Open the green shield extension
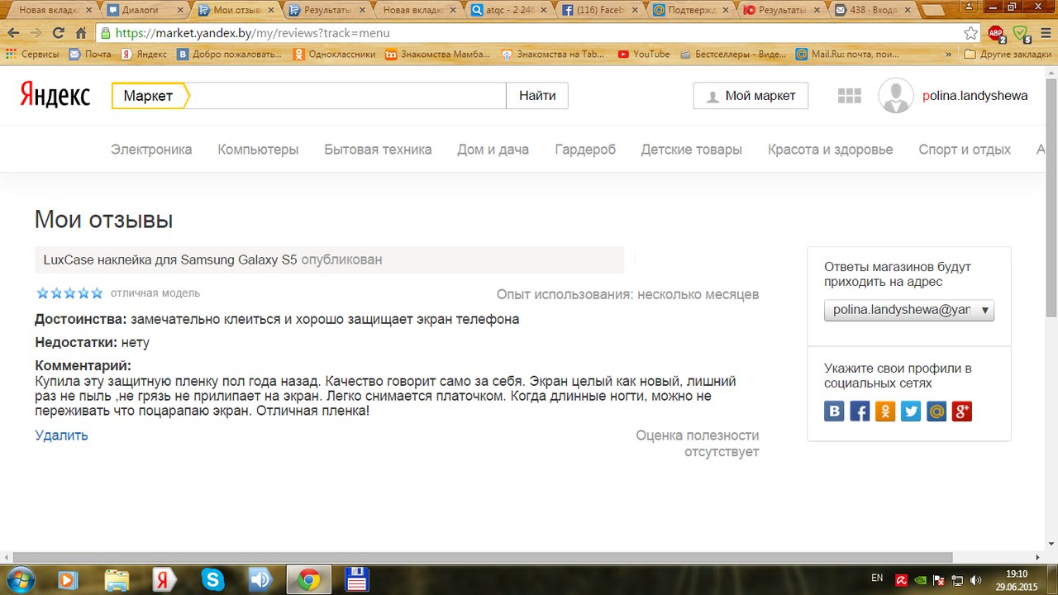This screenshot has width=1058, height=595. tap(1022, 34)
